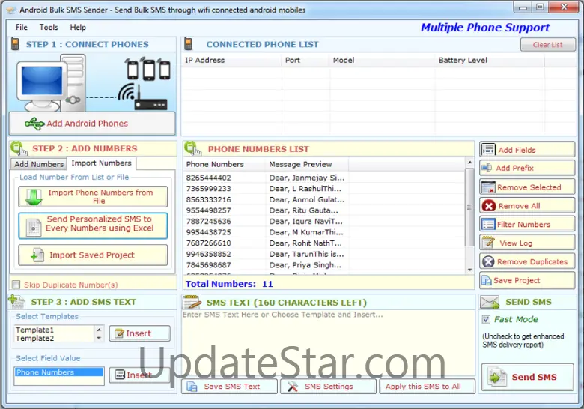
Task: Click the Step 3 add SMS text icon
Action: pos(16,302)
